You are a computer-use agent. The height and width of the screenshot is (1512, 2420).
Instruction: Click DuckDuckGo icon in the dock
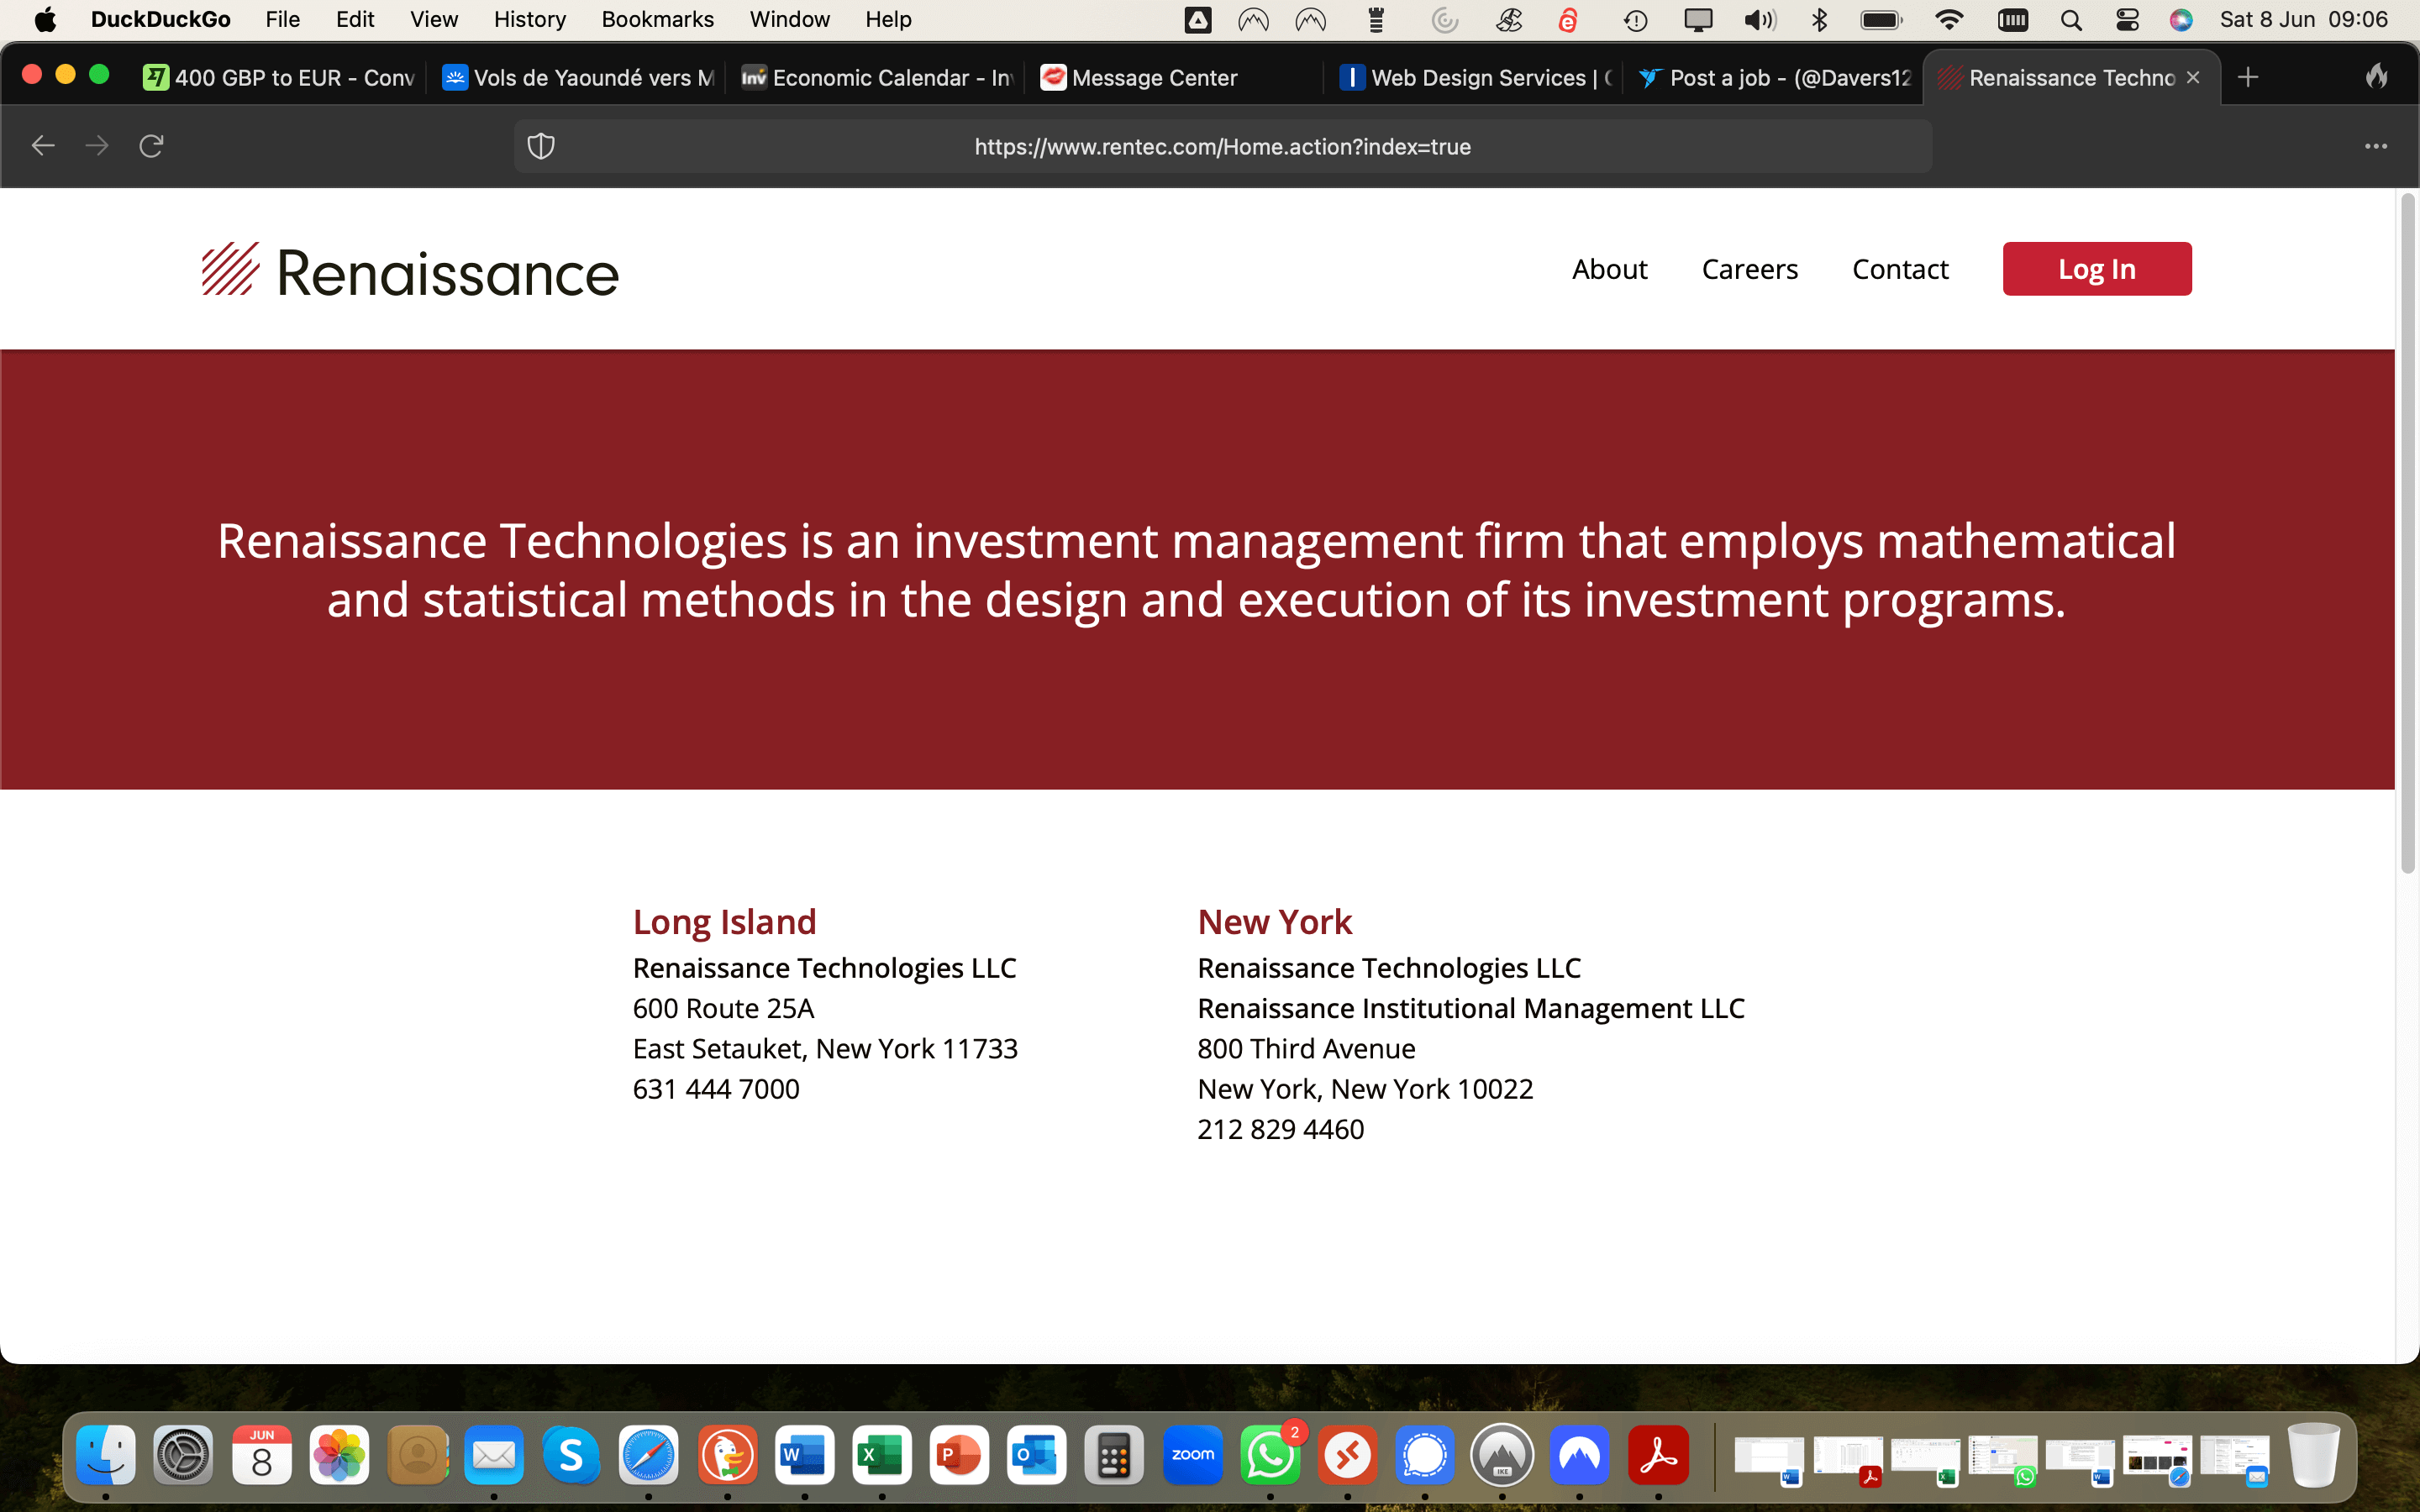727,1454
